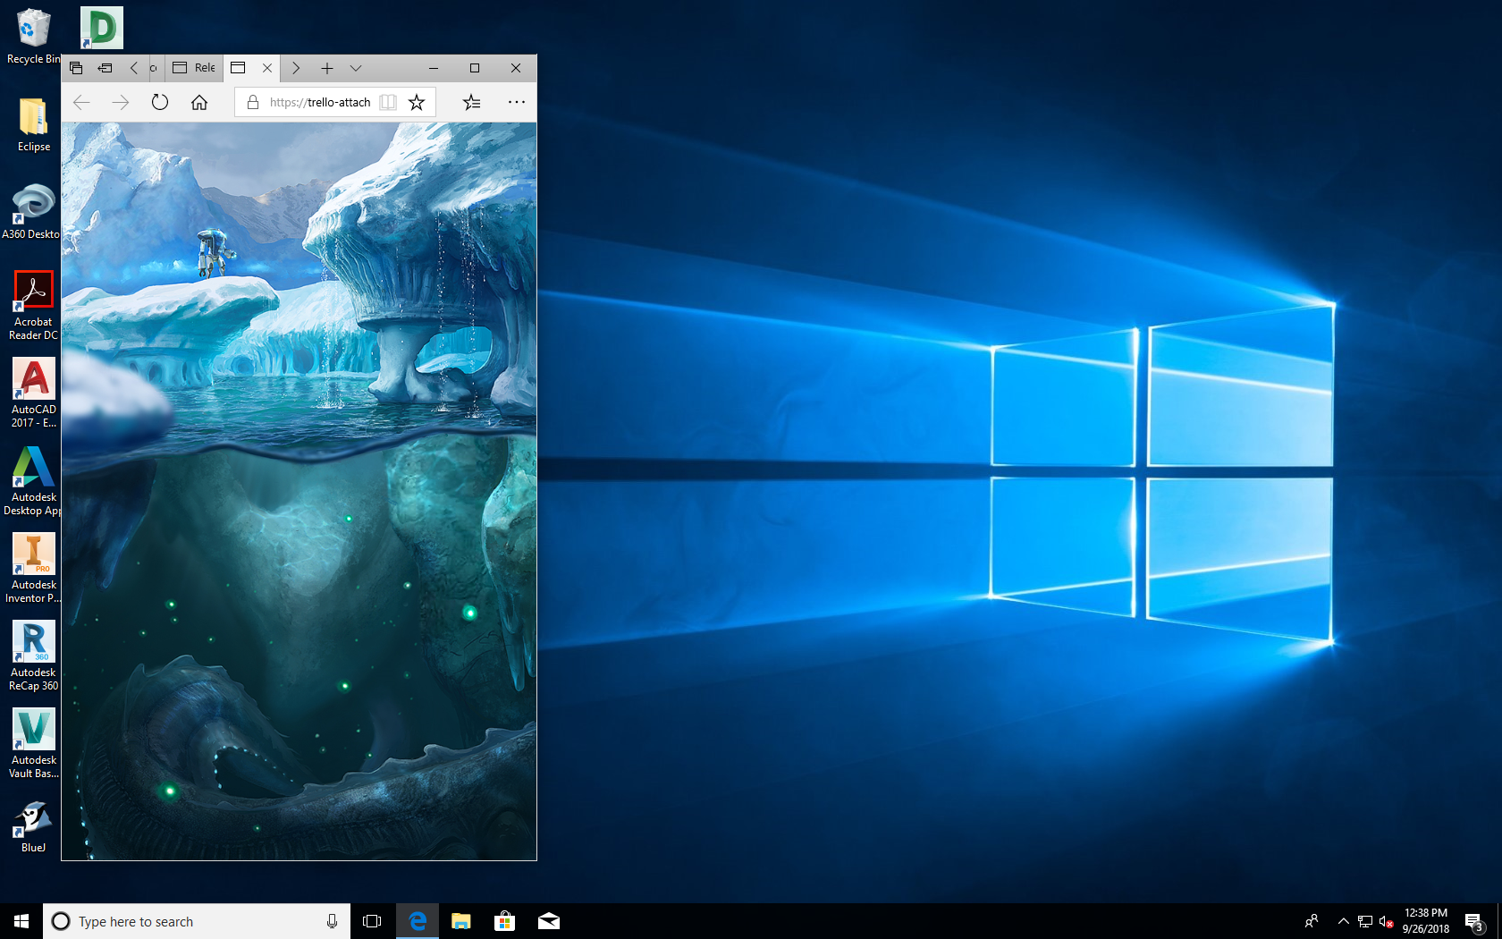
Task: Activate Cortana microphone in search box
Action: click(x=332, y=921)
